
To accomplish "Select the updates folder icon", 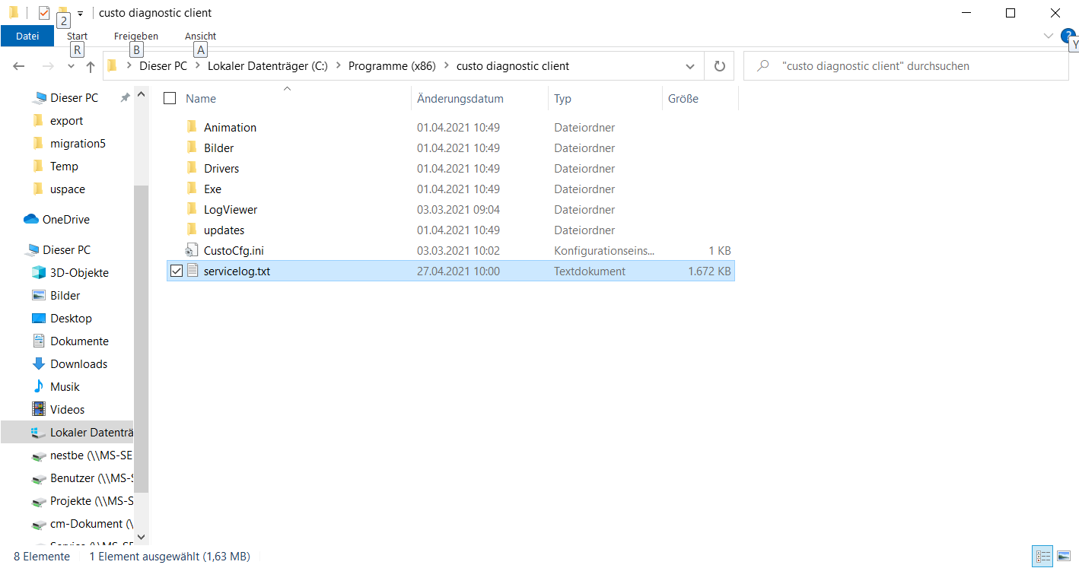I will coord(192,230).
